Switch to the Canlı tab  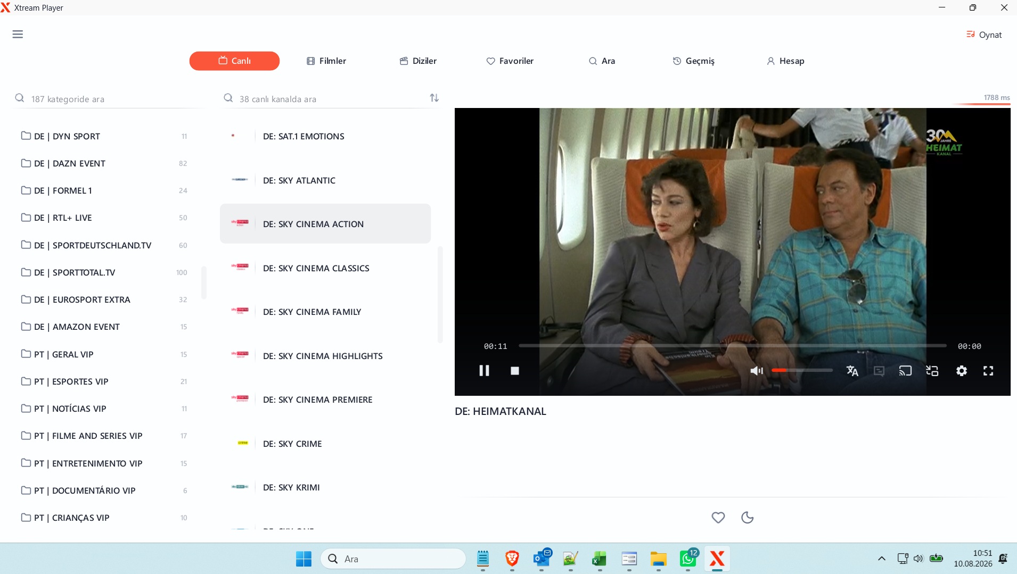pos(234,61)
